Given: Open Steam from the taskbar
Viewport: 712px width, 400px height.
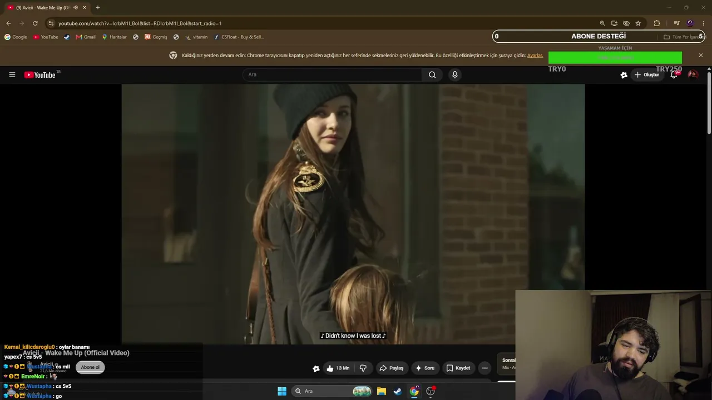Looking at the screenshot, I should (398, 391).
